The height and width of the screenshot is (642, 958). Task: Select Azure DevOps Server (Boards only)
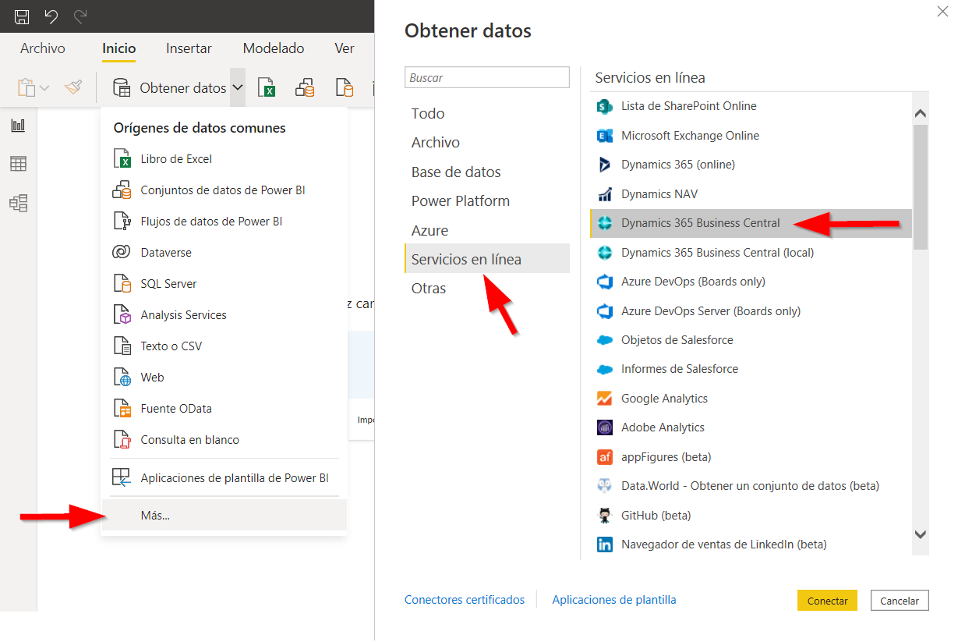tap(751, 311)
